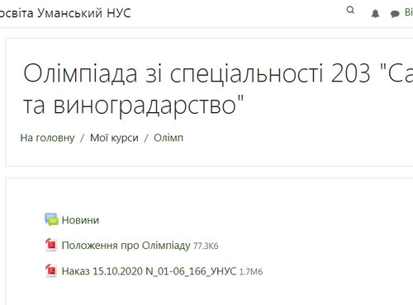Image resolution: width=413 pixels, height=305 pixels.
Task: Click the Олімпіада зі спеціальності 203 heading
Action: point(218,89)
